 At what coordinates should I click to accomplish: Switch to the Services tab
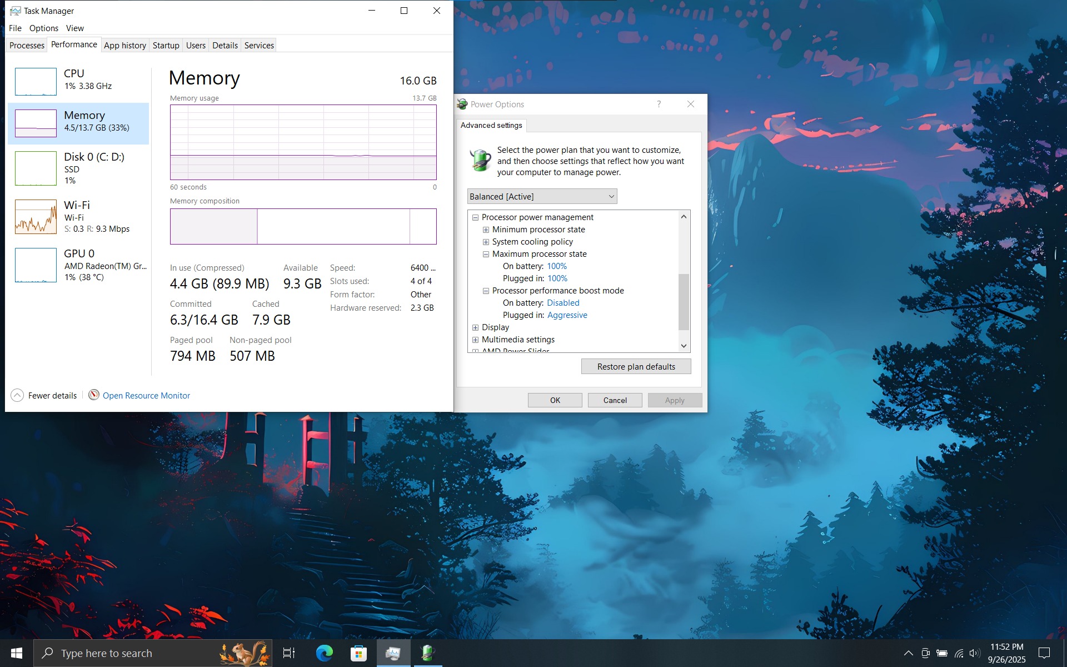tap(259, 46)
